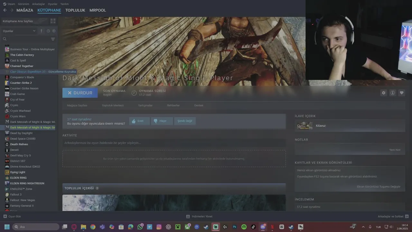This screenshot has width=412, height=232.
Task: Toggle ready-to-play filter icon
Action: click(x=54, y=31)
